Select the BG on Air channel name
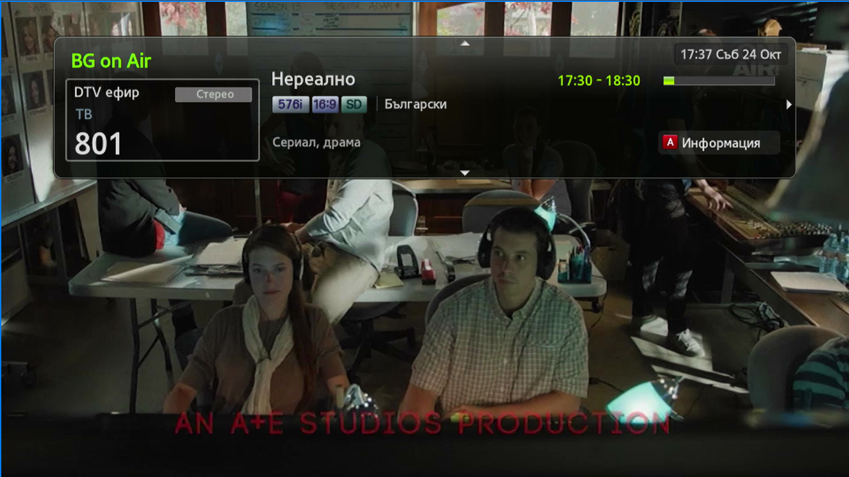This screenshot has height=477, width=849. pos(111,61)
